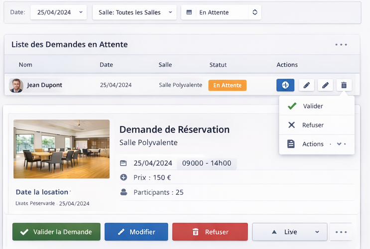Click the trash icon in red Refuser button
Viewport: 370px width, 249px height.
(196, 232)
